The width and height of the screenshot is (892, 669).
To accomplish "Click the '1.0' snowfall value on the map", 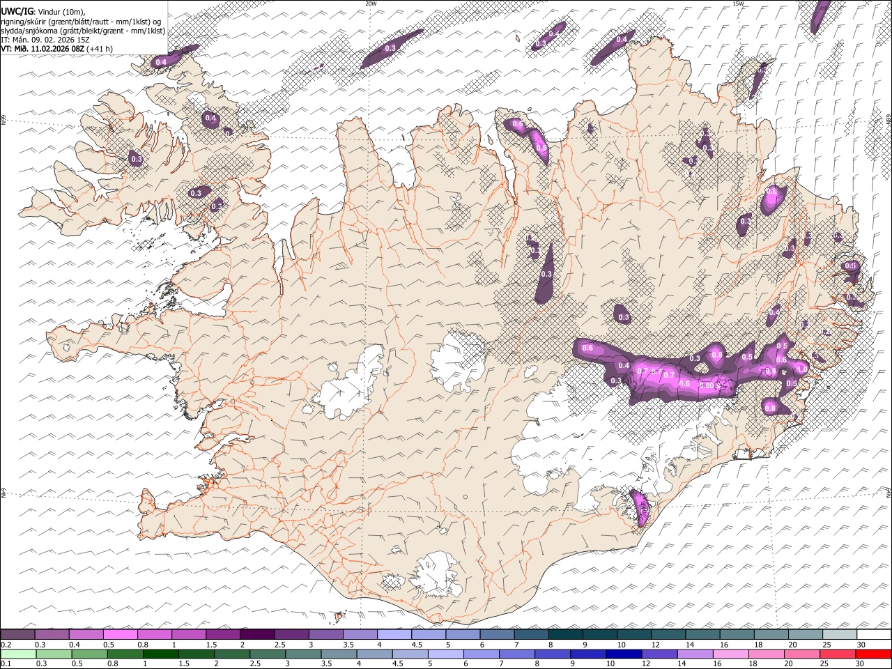I will (x=801, y=369).
